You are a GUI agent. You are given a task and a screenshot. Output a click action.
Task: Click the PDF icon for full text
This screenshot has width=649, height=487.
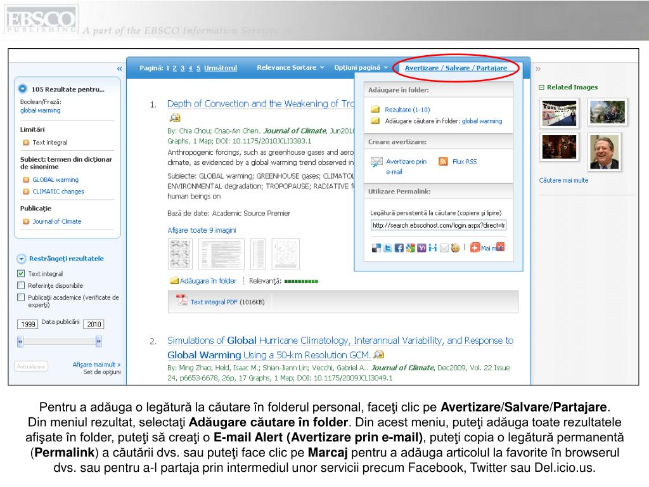[x=182, y=300]
